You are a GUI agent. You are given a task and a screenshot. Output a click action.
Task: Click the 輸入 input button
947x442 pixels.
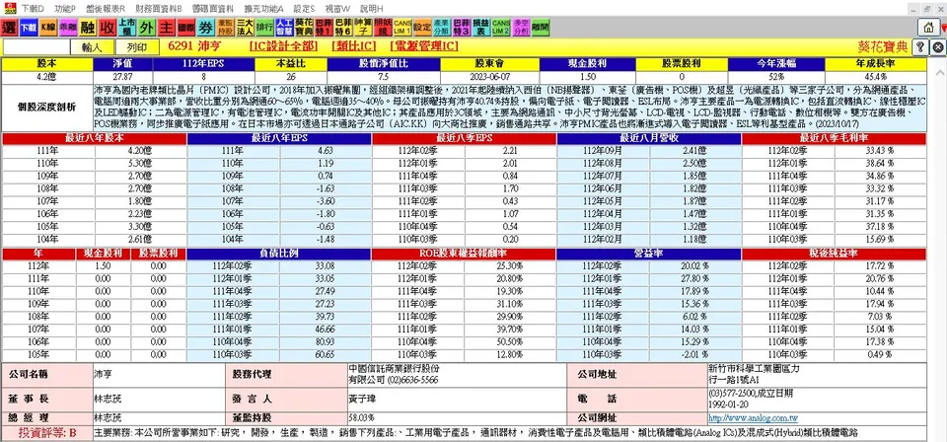click(93, 47)
